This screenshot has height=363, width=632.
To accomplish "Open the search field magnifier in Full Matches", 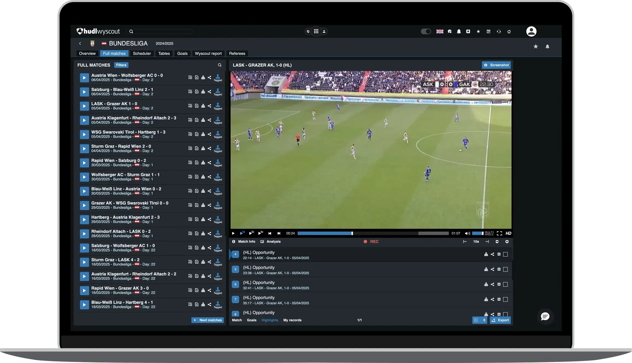I will coord(220,65).
